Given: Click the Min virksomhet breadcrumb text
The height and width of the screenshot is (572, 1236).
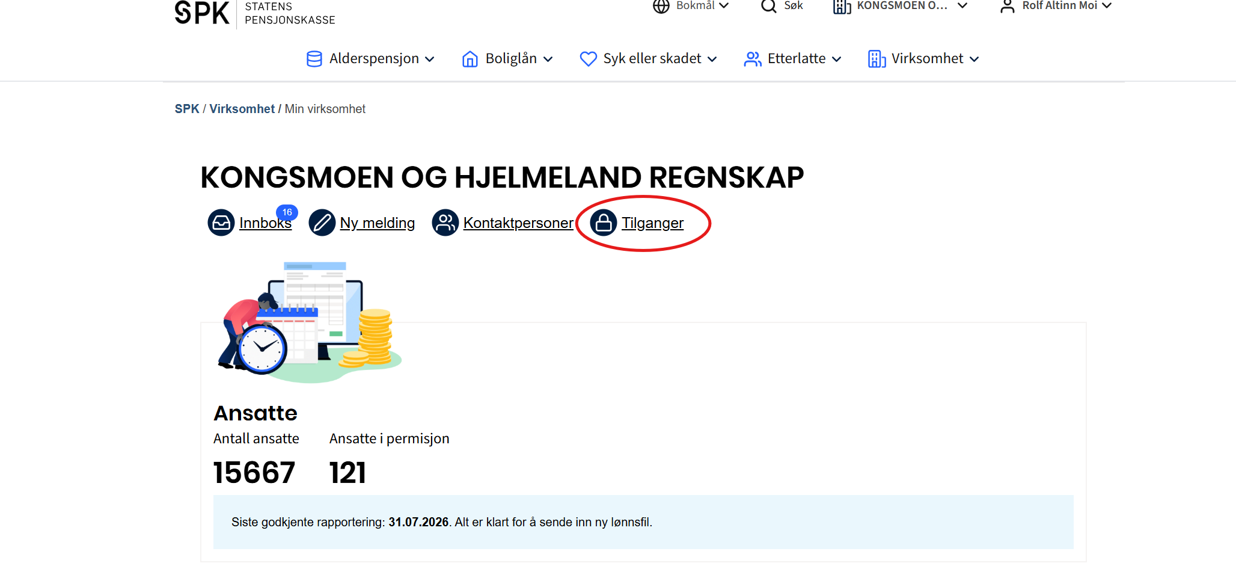Looking at the screenshot, I should pyautogui.click(x=325, y=109).
